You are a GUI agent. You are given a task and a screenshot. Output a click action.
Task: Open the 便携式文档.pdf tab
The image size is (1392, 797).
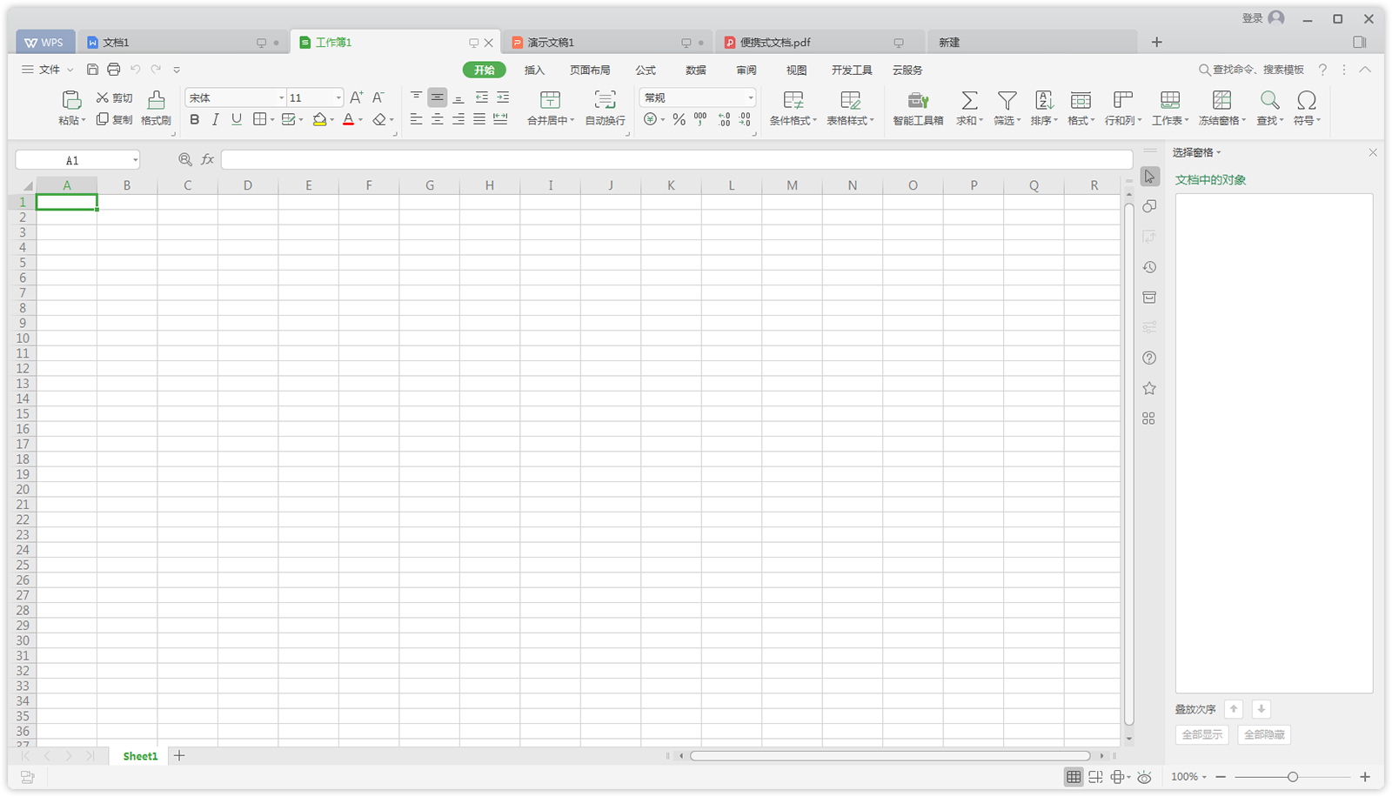(x=820, y=42)
